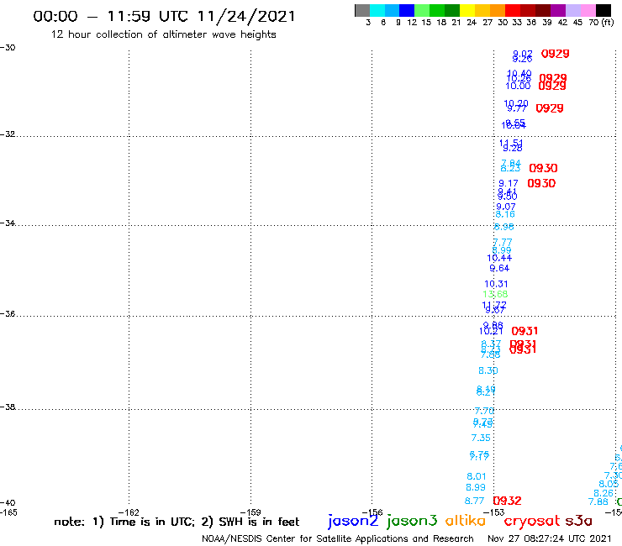Click the -165 longitude axis label
The height and width of the screenshot is (546, 622).
(x=8, y=512)
